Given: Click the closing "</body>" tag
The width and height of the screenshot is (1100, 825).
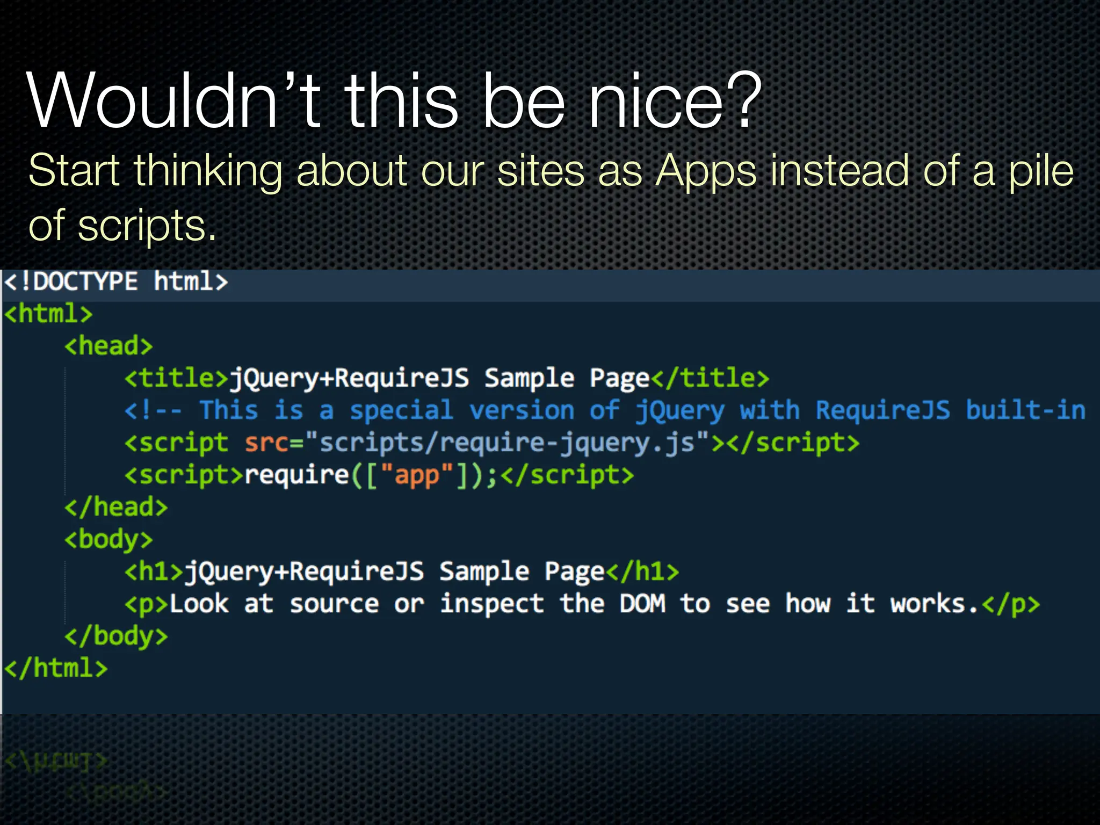Looking at the screenshot, I should [x=116, y=636].
